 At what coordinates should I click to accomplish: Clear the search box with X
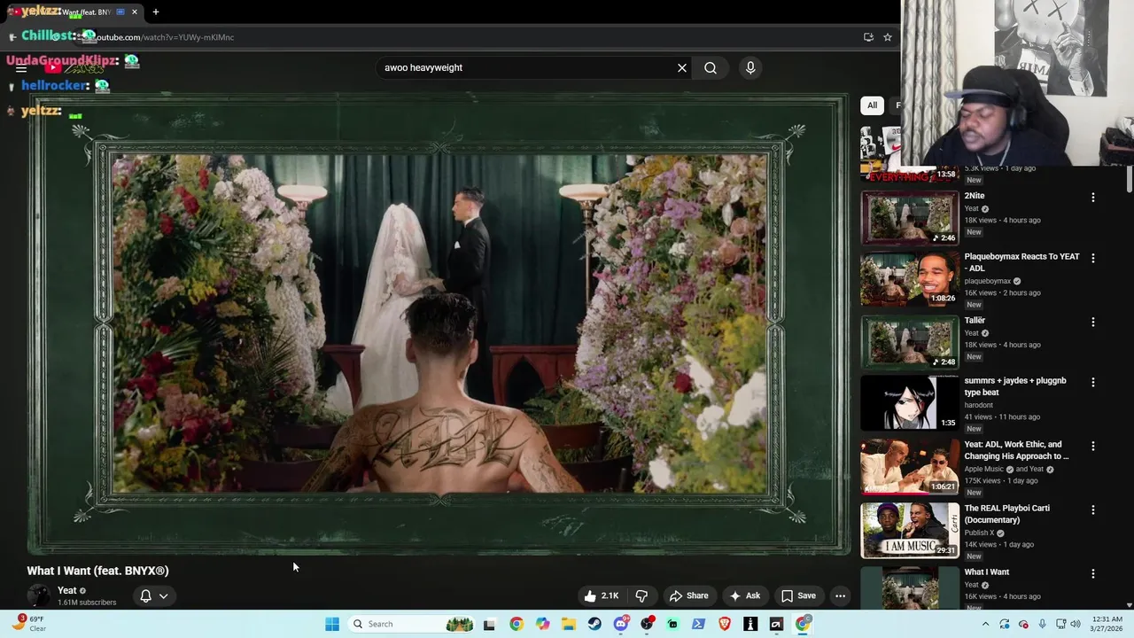point(682,67)
